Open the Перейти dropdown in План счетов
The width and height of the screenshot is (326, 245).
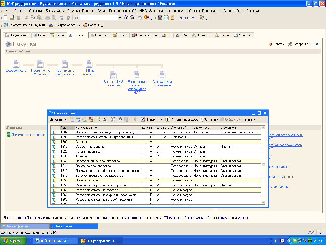[x=155, y=119]
